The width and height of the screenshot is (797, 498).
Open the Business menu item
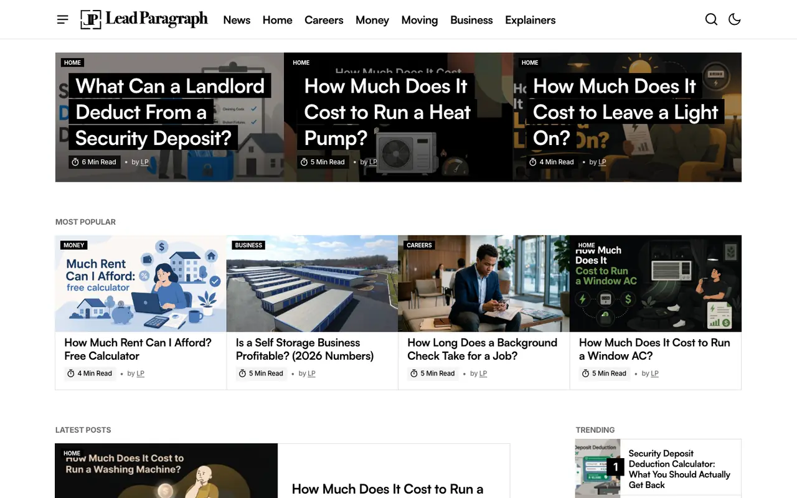click(471, 20)
